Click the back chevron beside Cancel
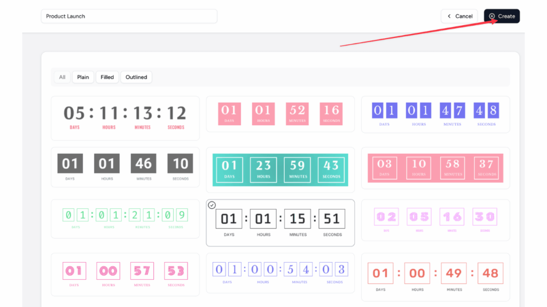The width and height of the screenshot is (547, 307). point(449,16)
